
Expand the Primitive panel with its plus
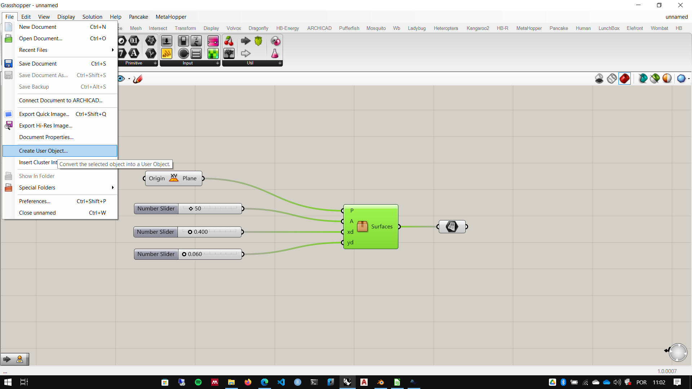pos(155,63)
